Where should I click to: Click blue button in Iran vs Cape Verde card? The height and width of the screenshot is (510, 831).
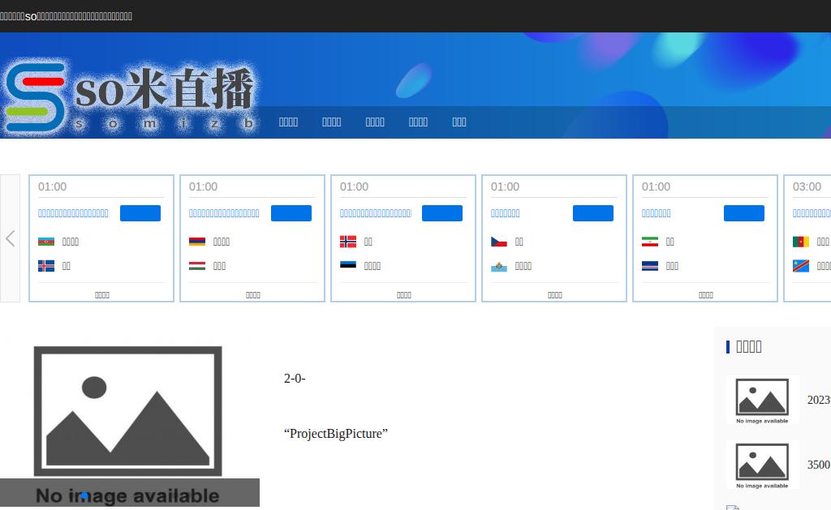744,213
